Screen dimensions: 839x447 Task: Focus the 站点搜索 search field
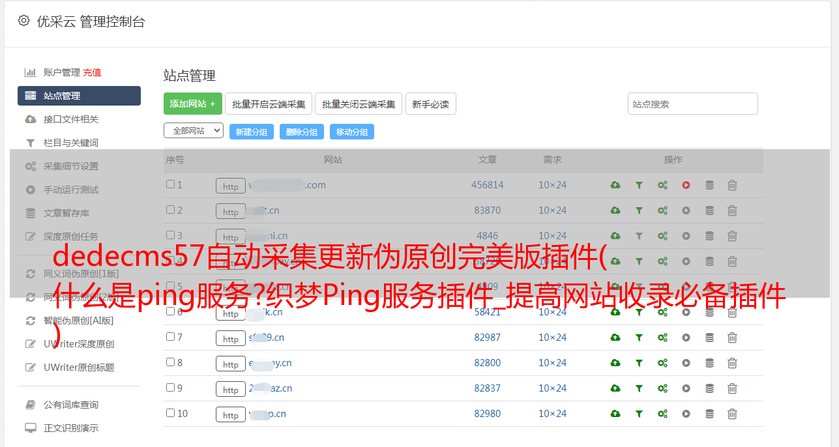tap(693, 104)
